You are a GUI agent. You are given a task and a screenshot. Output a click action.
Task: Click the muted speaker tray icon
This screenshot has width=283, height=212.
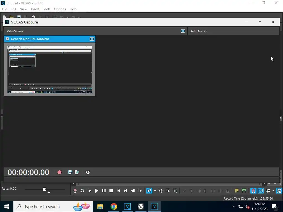coord(247,206)
